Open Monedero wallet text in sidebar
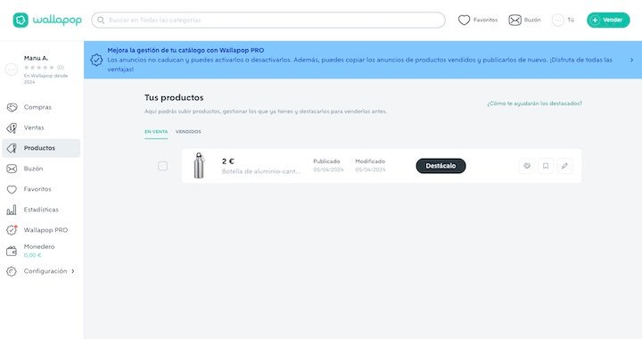 point(39,246)
